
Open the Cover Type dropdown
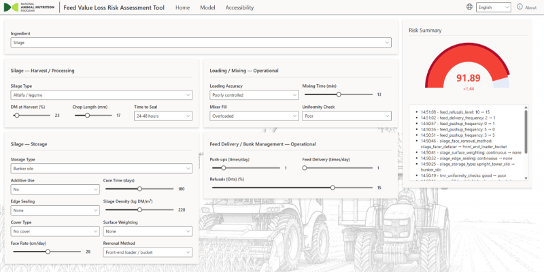coord(55,231)
